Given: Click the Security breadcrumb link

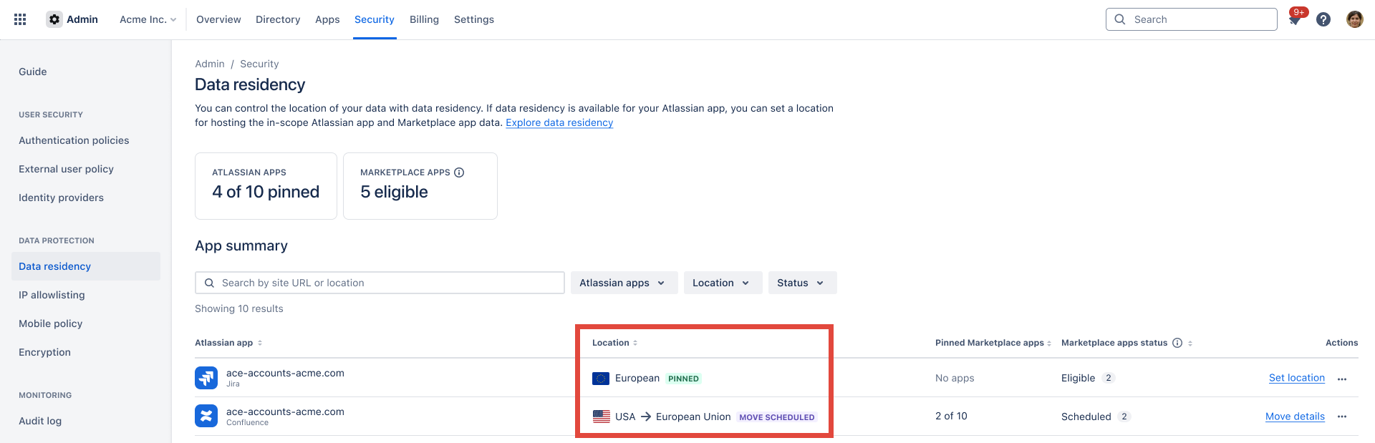Looking at the screenshot, I should point(259,64).
